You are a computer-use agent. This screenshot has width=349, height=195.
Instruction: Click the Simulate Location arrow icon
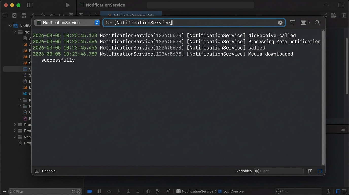click(168, 191)
